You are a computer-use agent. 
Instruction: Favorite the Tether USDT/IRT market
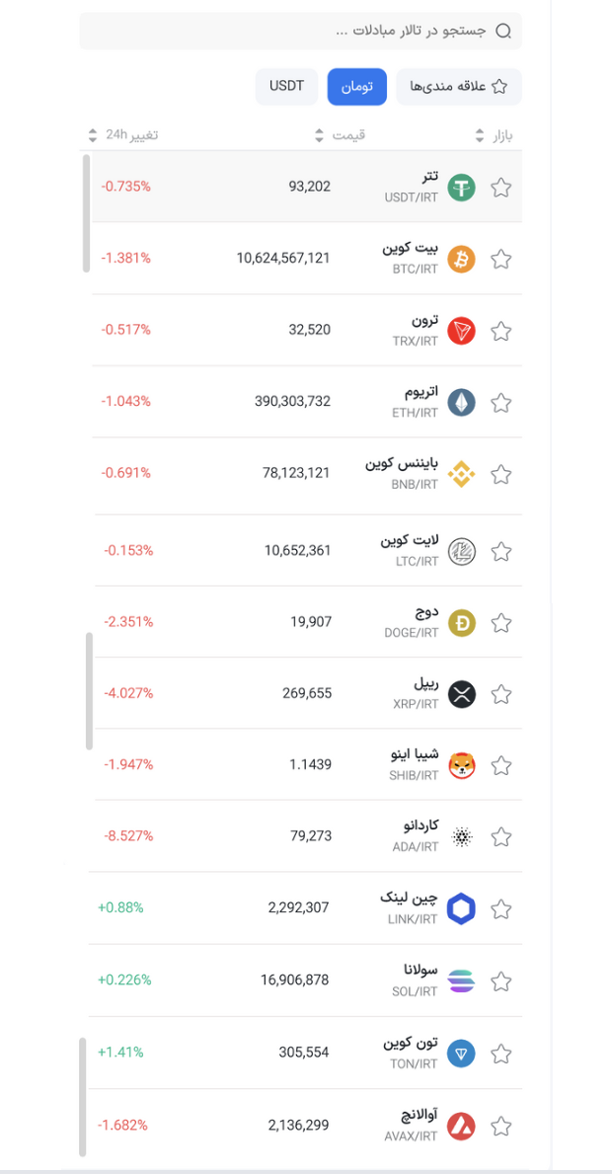coord(500,185)
